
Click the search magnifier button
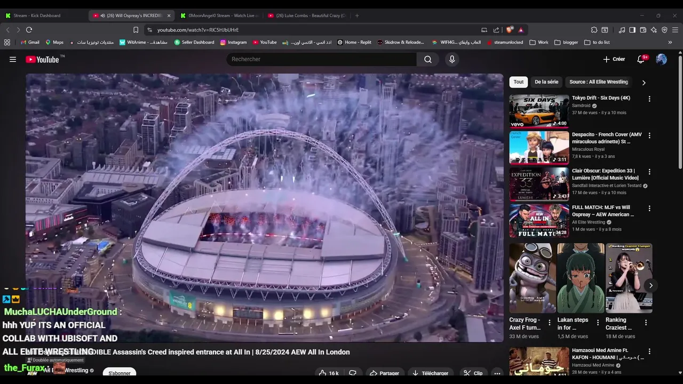pyautogui.click(x=428, y=59)
